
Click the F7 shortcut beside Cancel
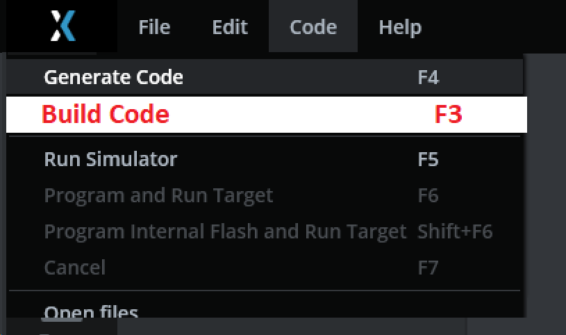(x=428, y=268)
